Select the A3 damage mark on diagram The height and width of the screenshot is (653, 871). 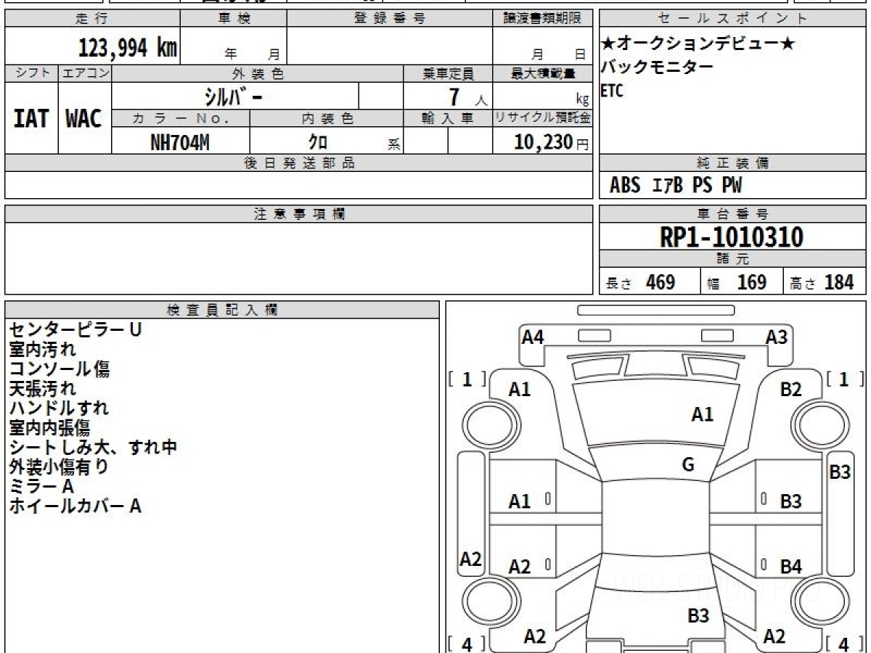click(x=777, y=337)
